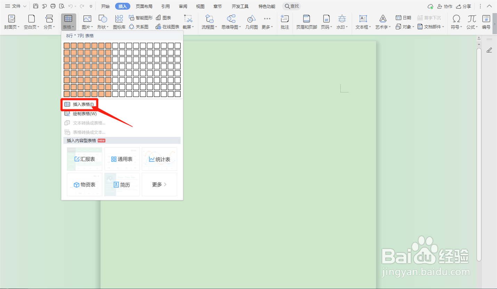Click the pen icon in right sidebar
The width and height of the screenshot is (497, 289).
click(489, 50)
